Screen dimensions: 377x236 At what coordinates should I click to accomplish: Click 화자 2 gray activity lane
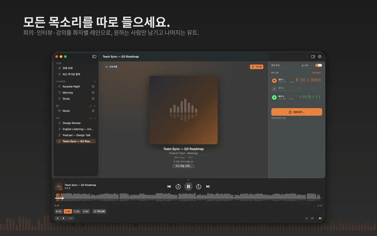[x=308, y=88]
